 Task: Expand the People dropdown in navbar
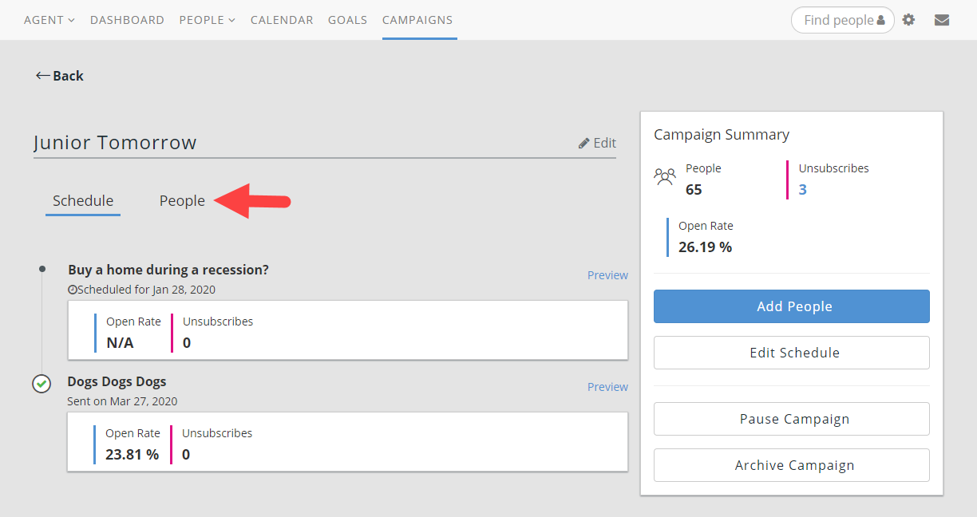point(207,20)
